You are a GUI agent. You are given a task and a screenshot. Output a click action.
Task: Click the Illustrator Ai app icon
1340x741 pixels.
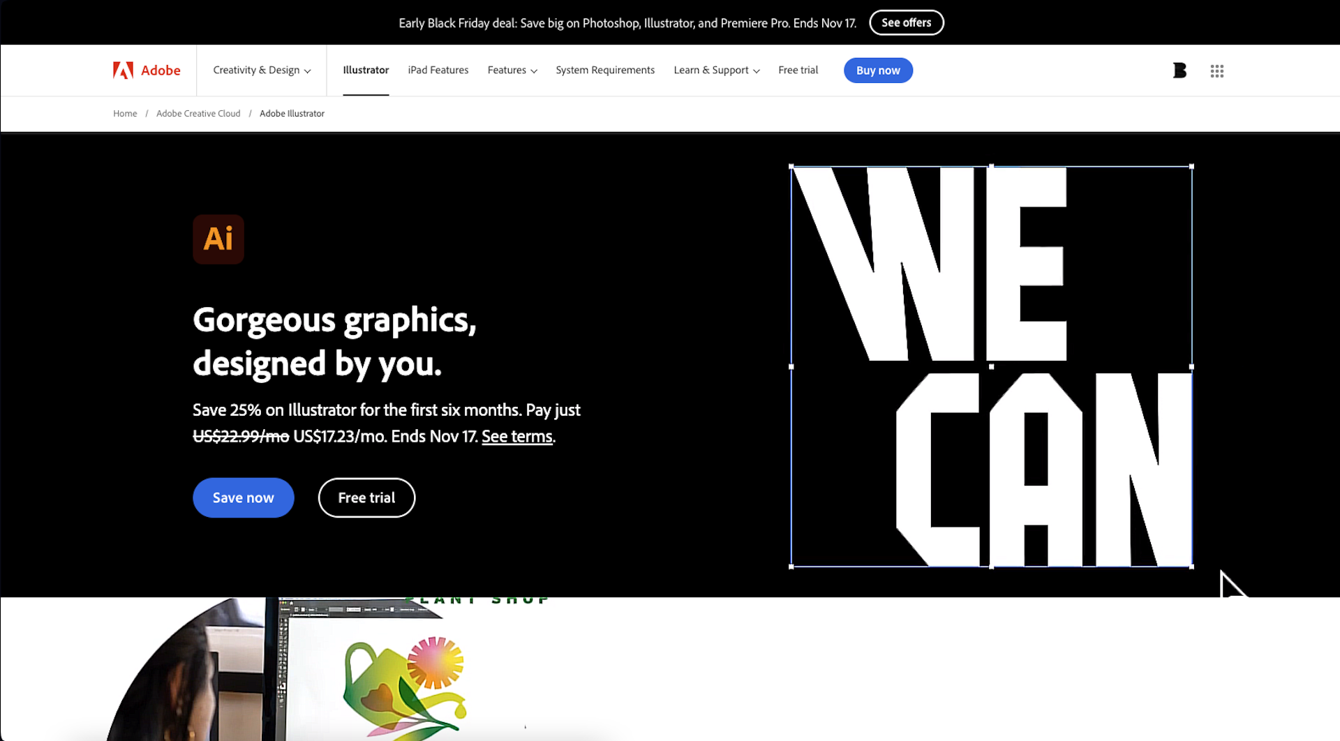point(218,239)
